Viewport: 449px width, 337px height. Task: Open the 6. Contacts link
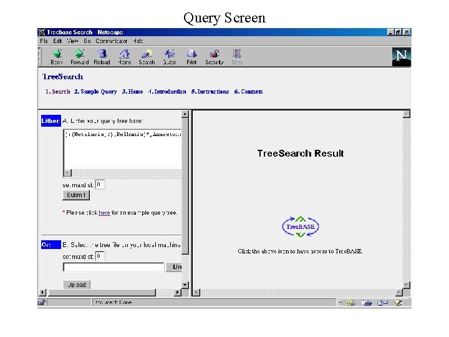click(249, 92)
